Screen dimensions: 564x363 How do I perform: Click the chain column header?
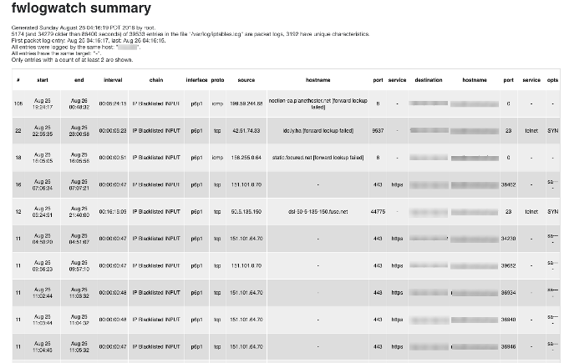point(155,80)
